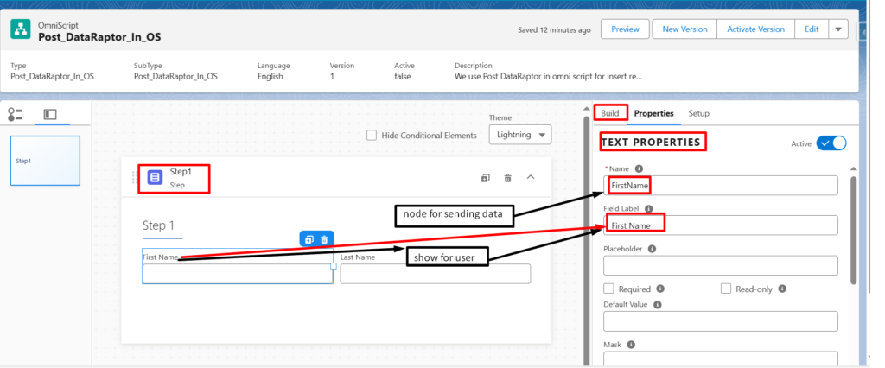Click the Last Name canvas text box
This screenshot has height=368, width=885.
point(436,274)
